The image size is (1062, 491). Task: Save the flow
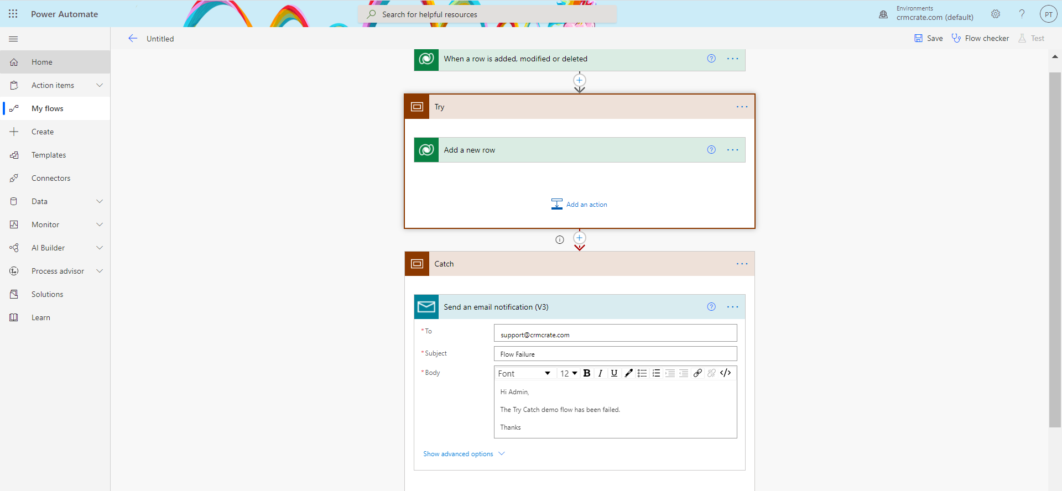[x=929, y=38]
